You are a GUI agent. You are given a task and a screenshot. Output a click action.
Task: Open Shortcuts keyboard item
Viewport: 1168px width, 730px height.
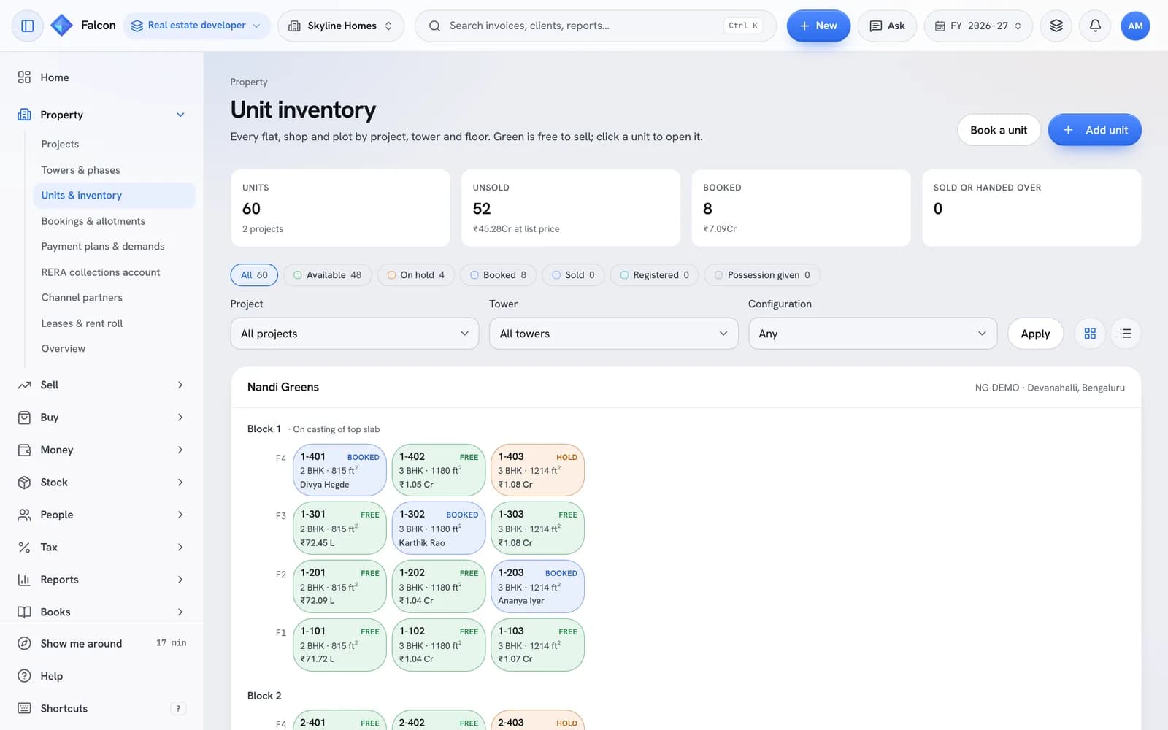click(101, 708)
